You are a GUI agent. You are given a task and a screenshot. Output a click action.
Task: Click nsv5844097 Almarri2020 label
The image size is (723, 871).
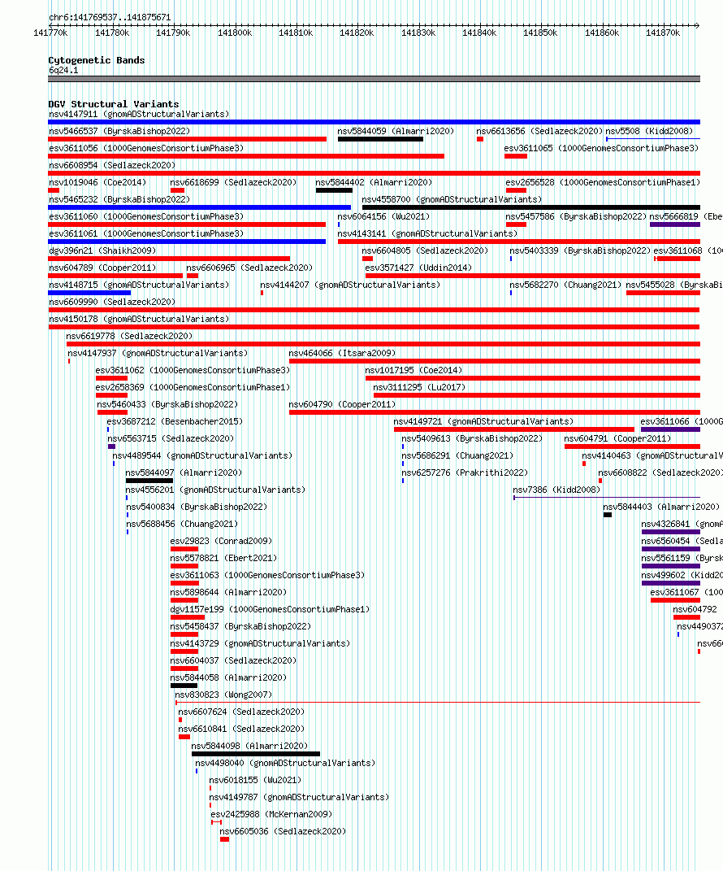tap(184, 473)
